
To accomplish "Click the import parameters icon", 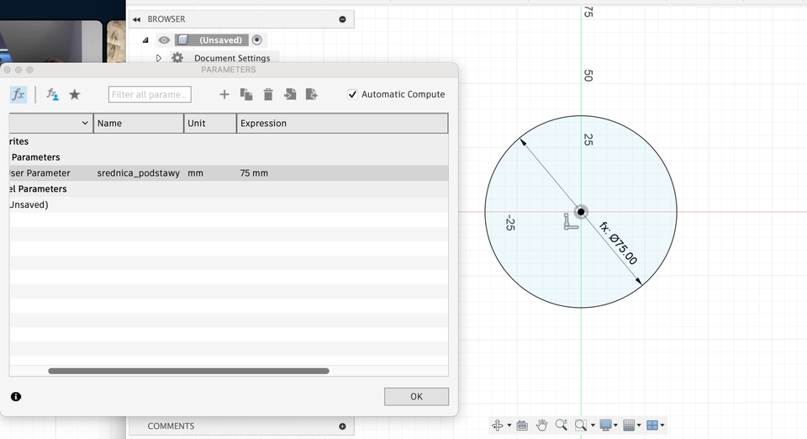I will pyautogui.click(x=290, y=94).
